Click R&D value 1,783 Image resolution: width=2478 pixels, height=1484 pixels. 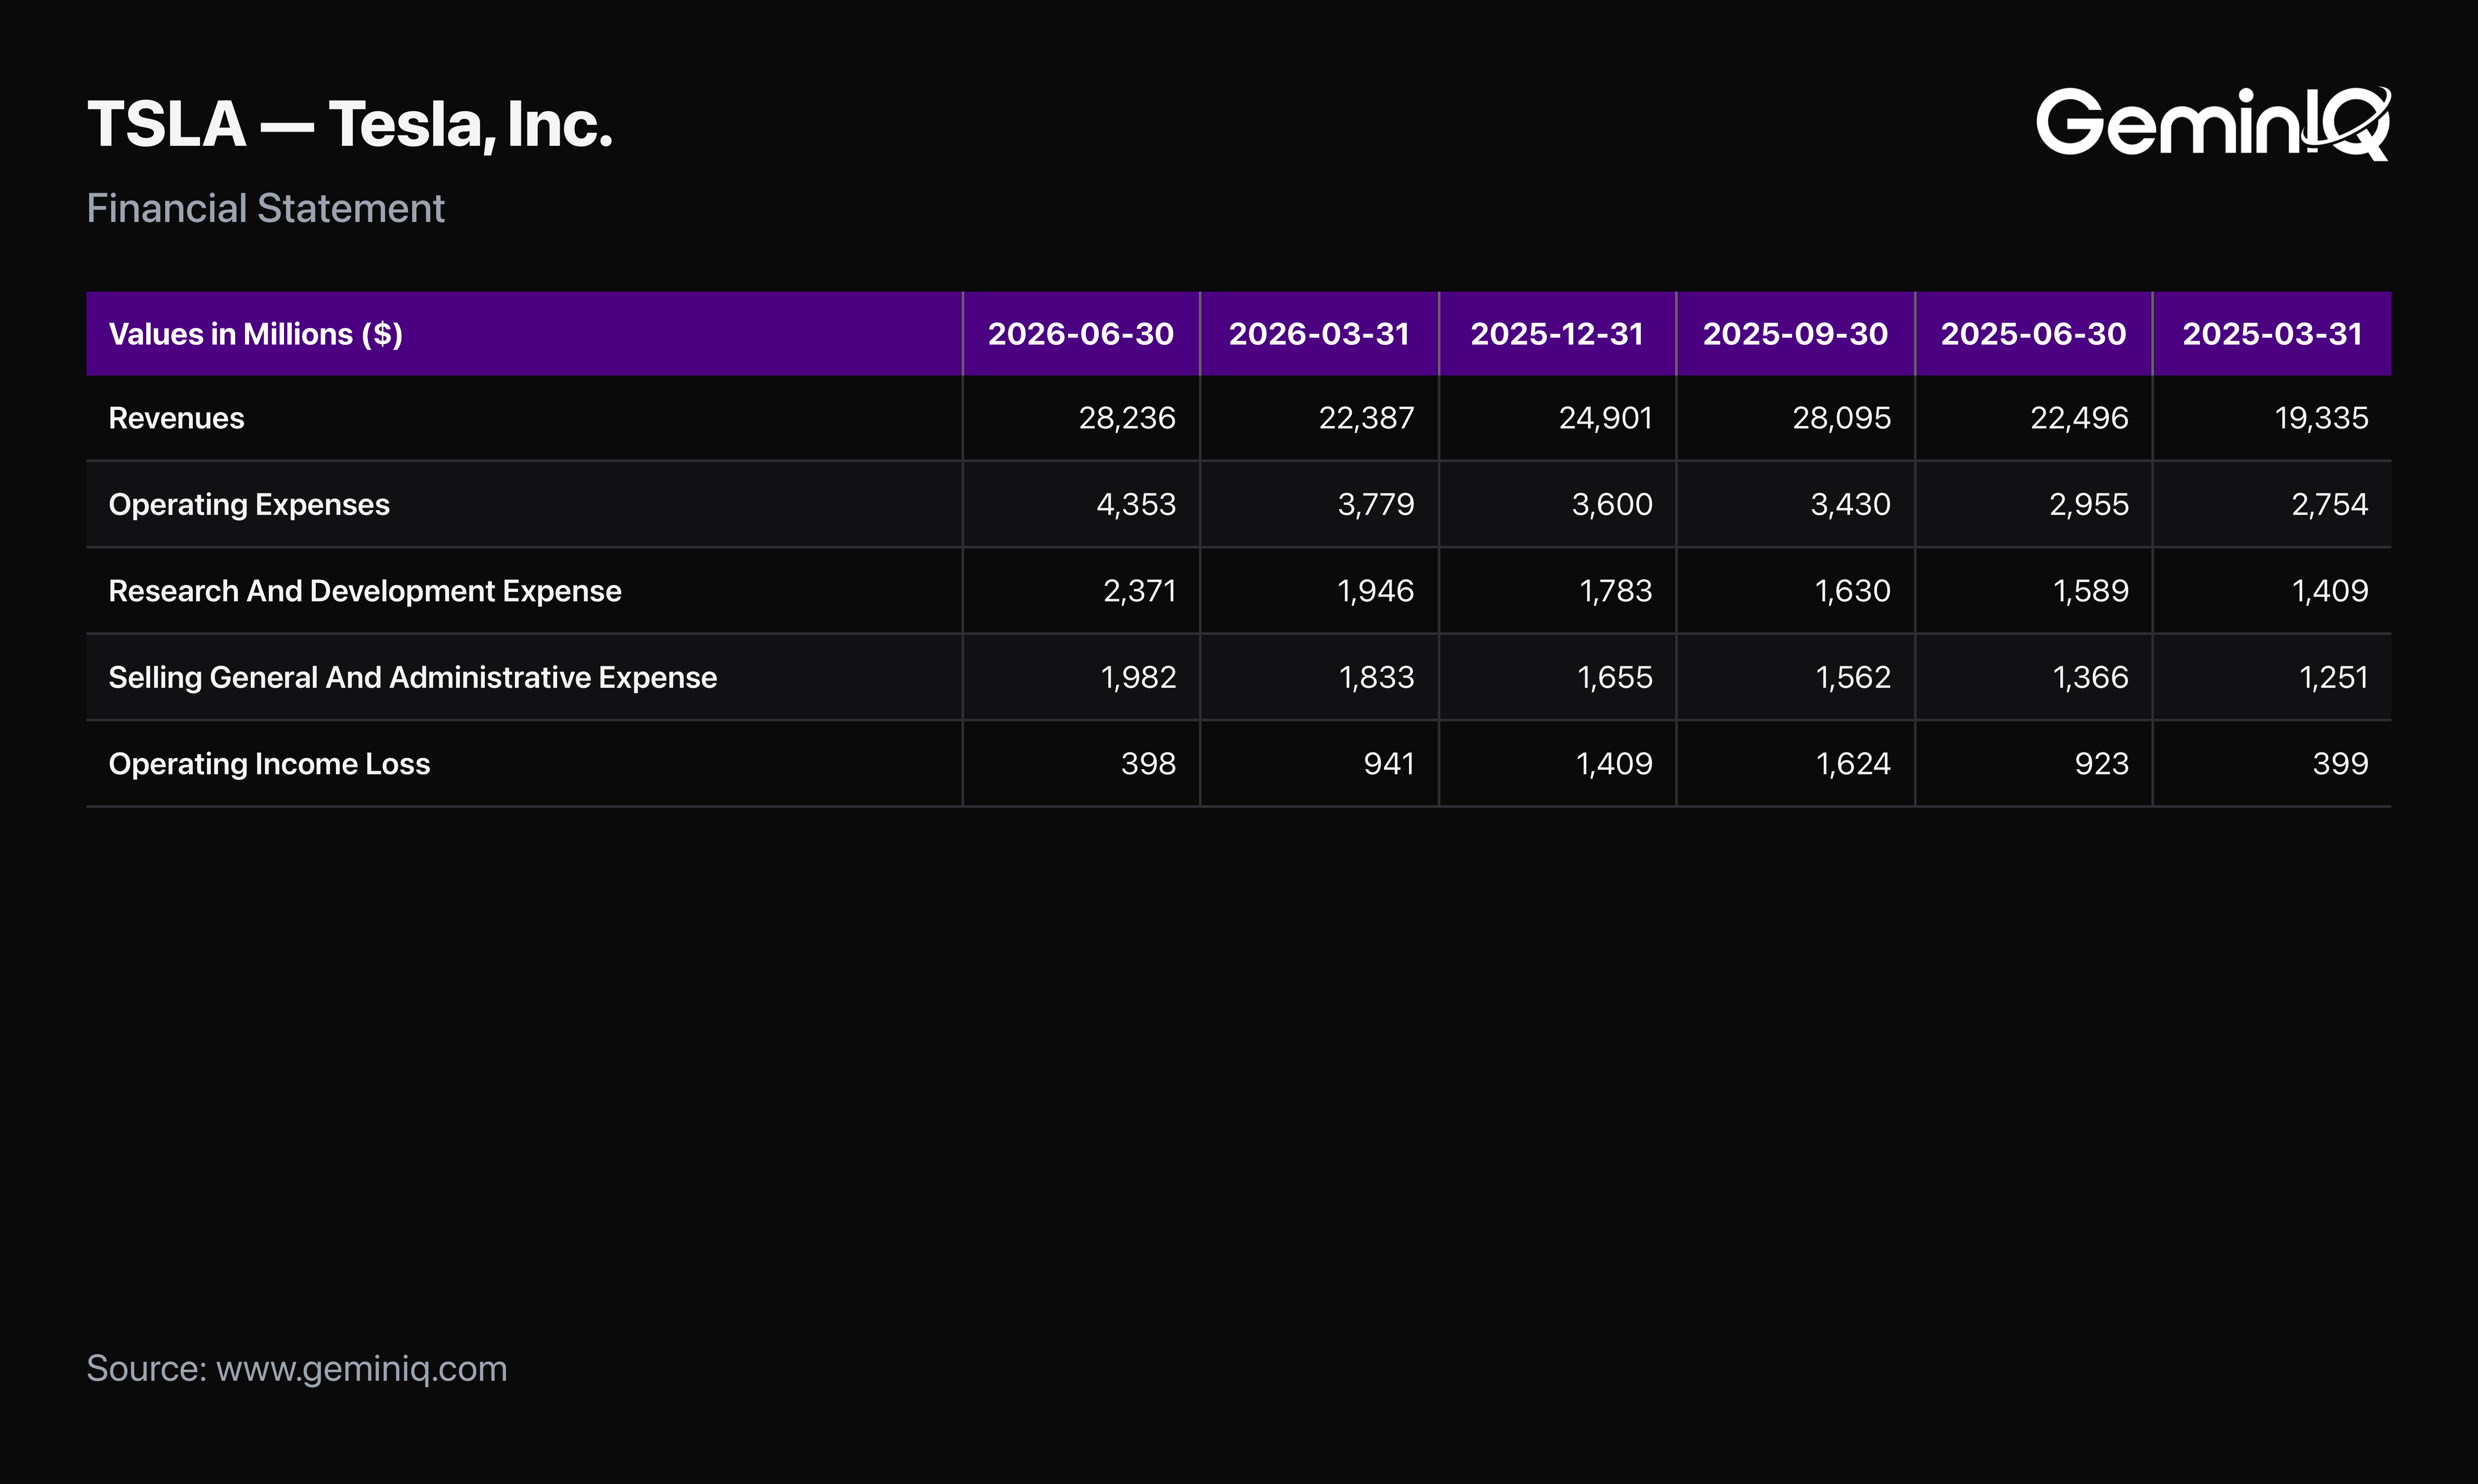pos(1616,591)
